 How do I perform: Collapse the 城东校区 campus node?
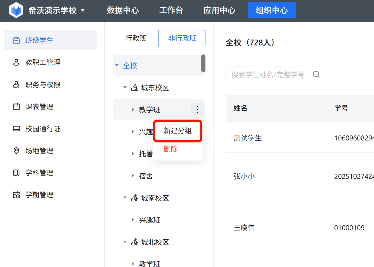click(125, 88)
